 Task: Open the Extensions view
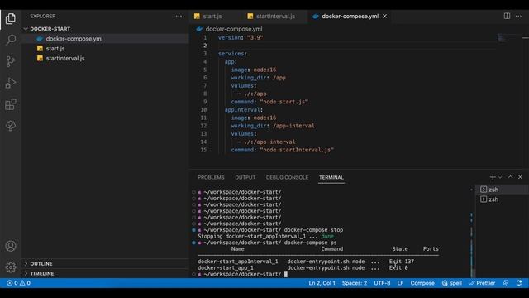11,104
